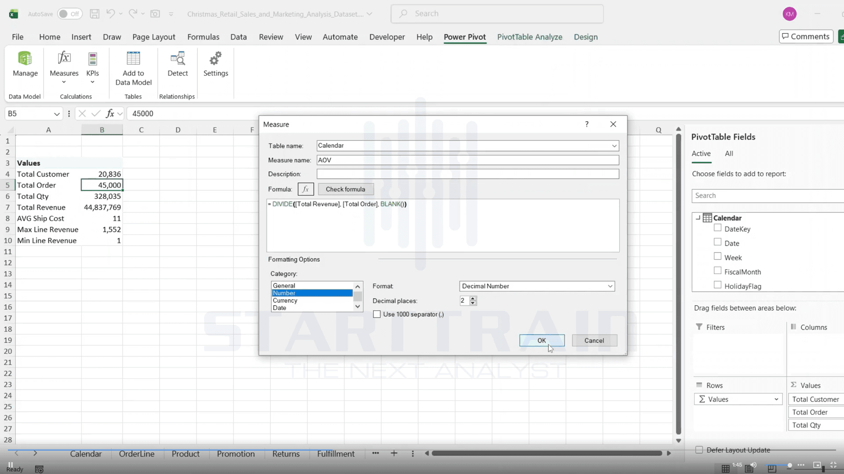Viewport: 844px width, 474px height.
Task: Click the Redo arrow icon
Action: (x=133, y=14)
